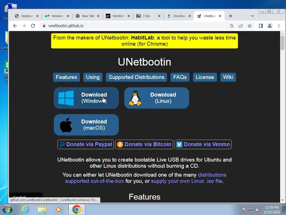Open Windows Explorer from taskbar
The image size is (286, 215).
point(42,209)
